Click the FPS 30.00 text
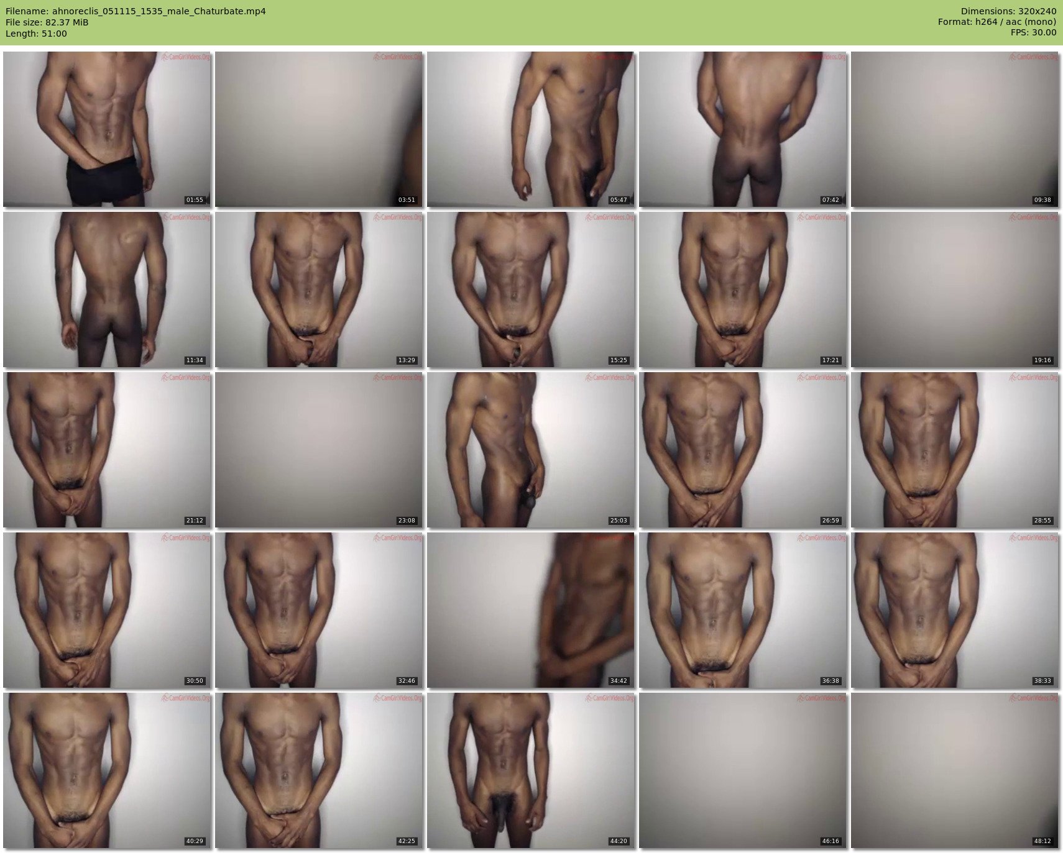 point(1033,32)
